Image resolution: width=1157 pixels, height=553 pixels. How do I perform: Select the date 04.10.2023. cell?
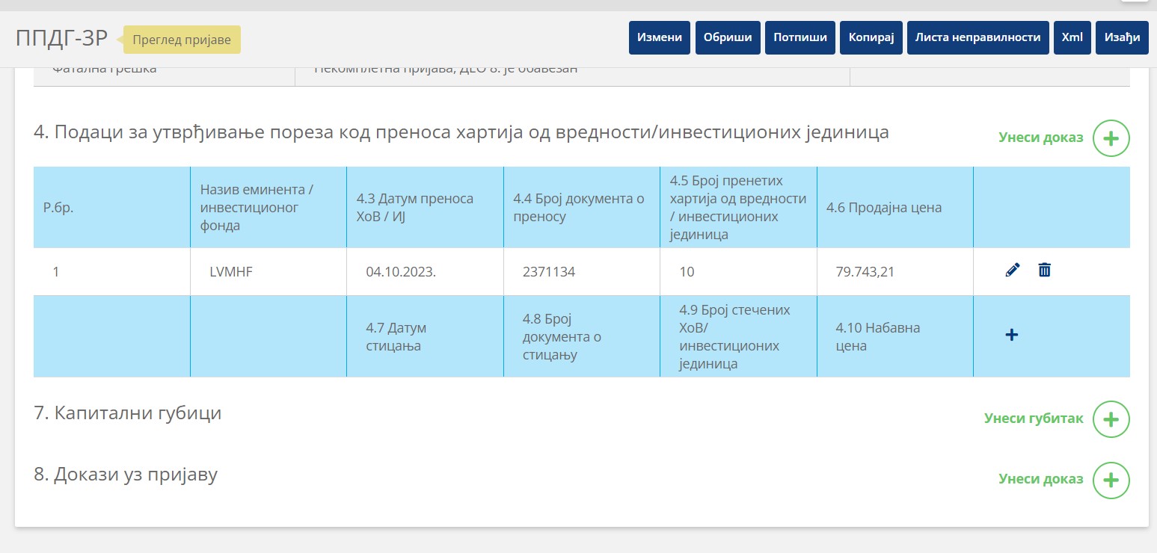point(425,272)
